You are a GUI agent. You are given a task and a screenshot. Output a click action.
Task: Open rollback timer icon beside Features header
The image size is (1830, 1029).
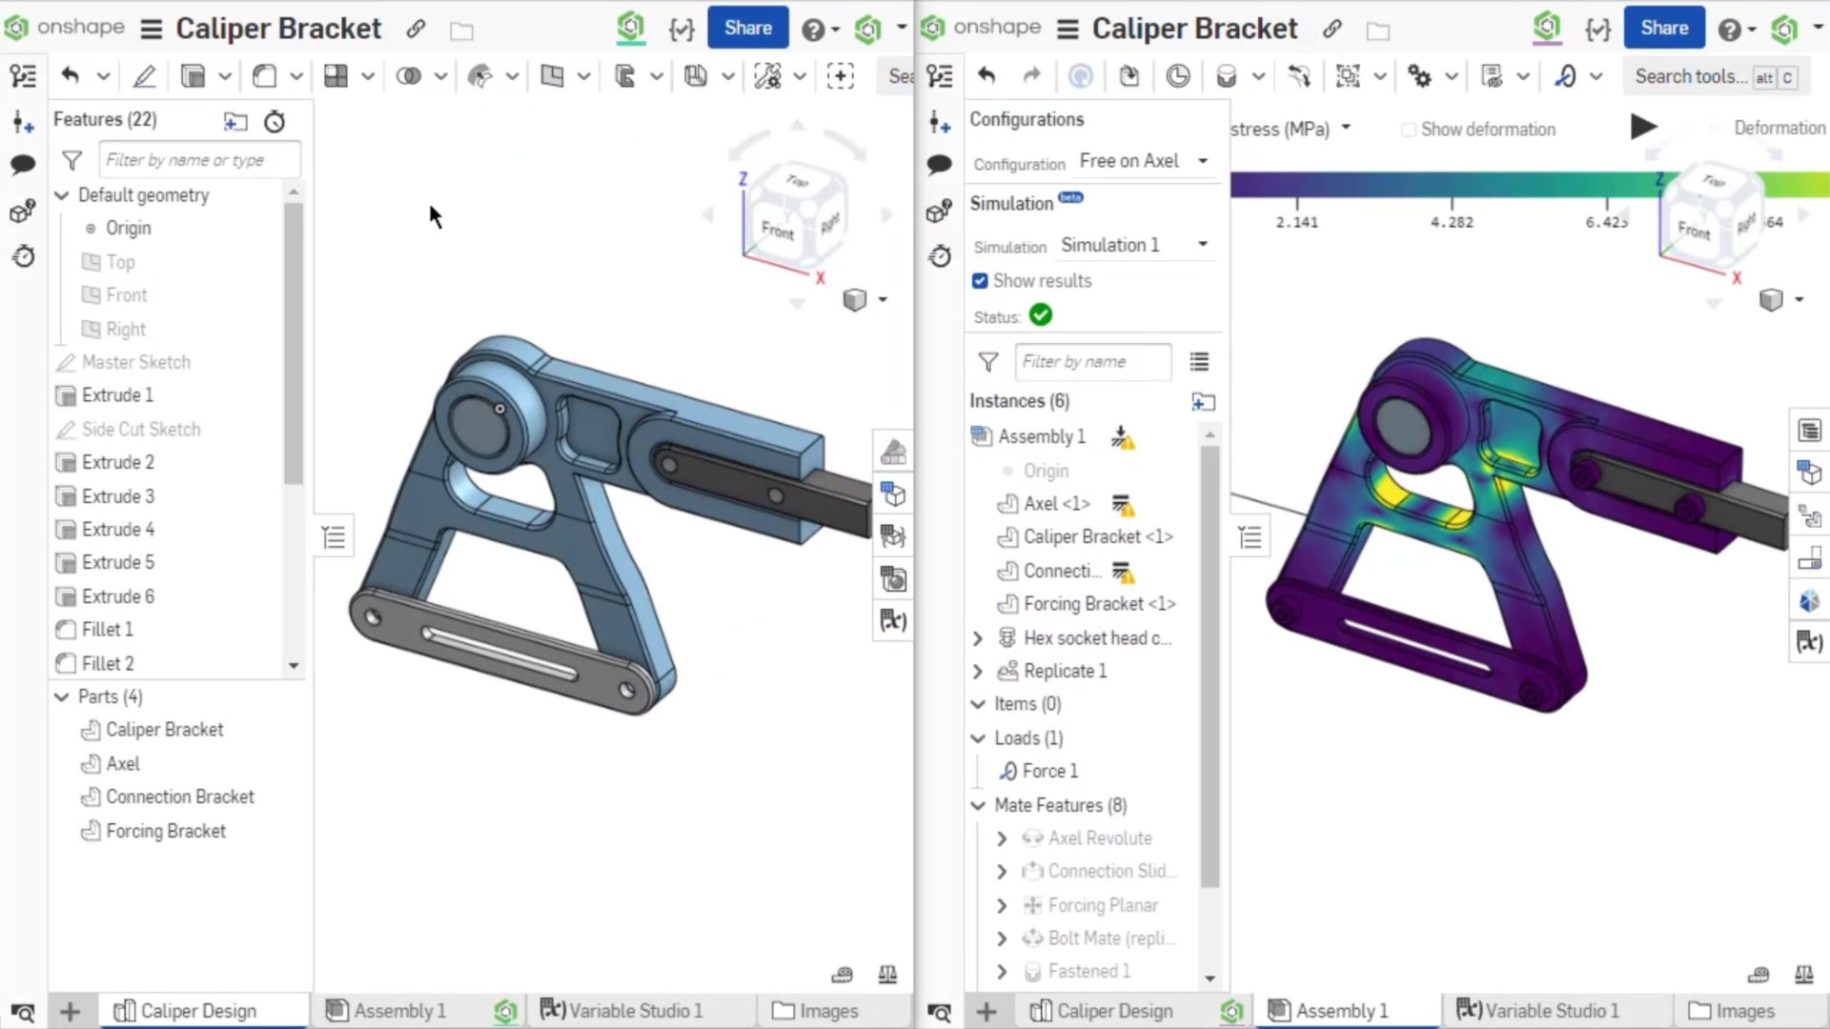[x=274, y=121]
